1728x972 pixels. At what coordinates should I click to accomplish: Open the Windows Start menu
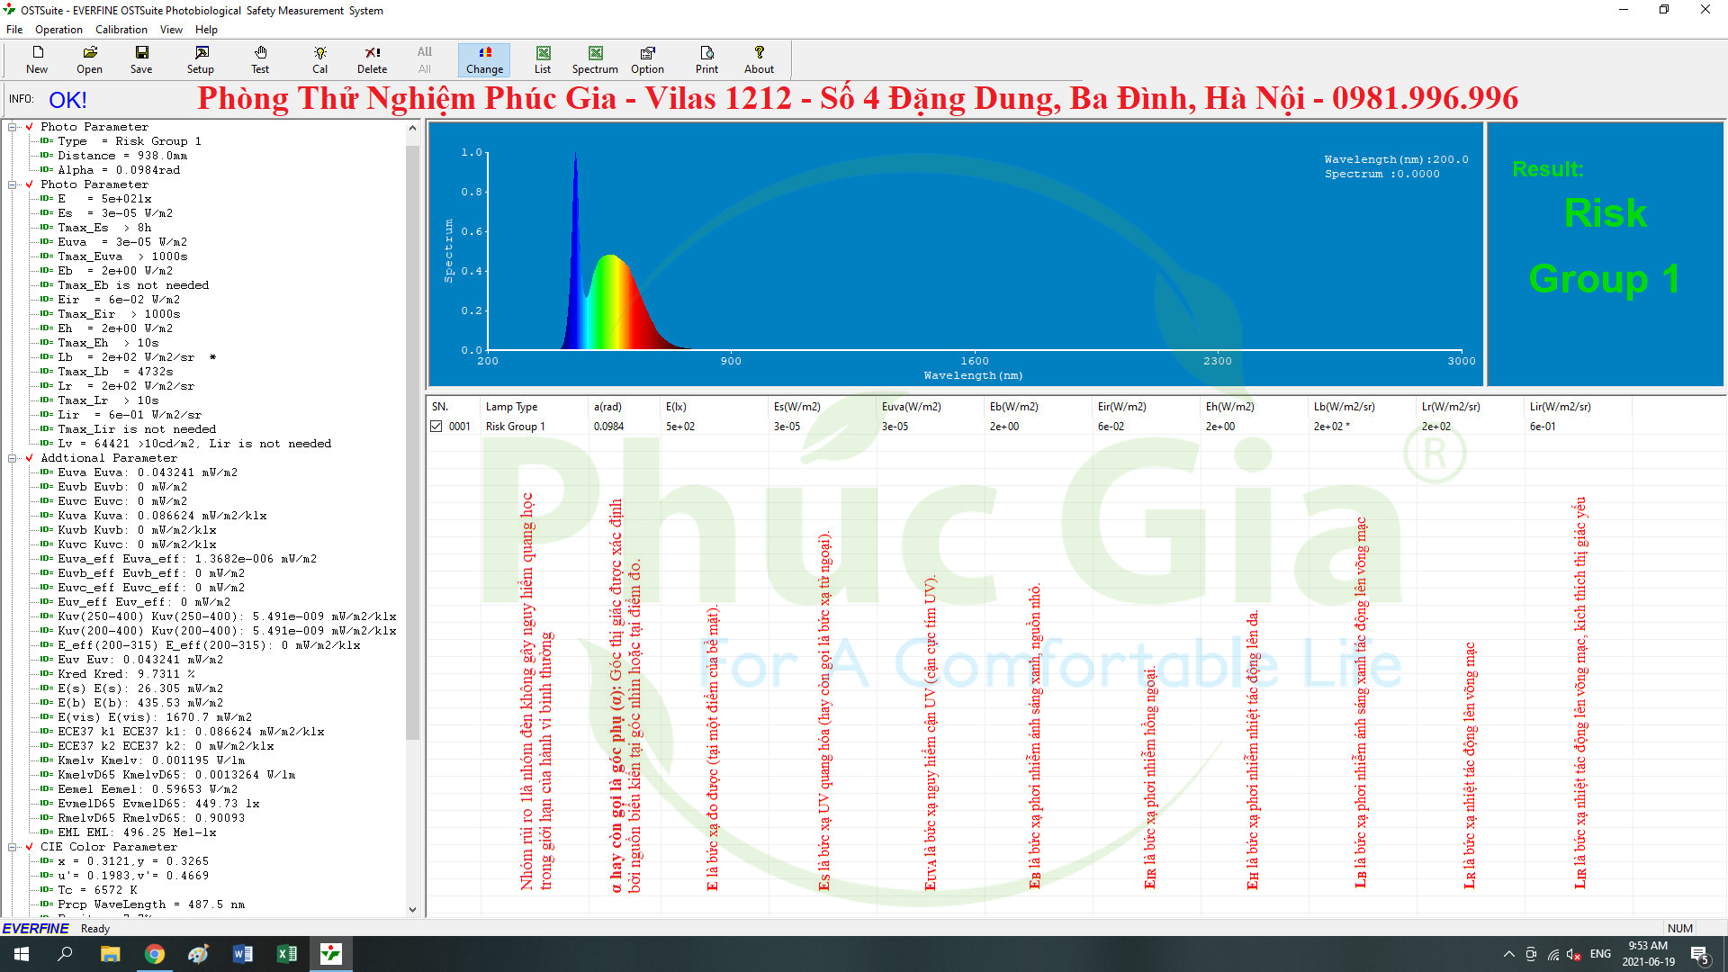click(22, 954)
